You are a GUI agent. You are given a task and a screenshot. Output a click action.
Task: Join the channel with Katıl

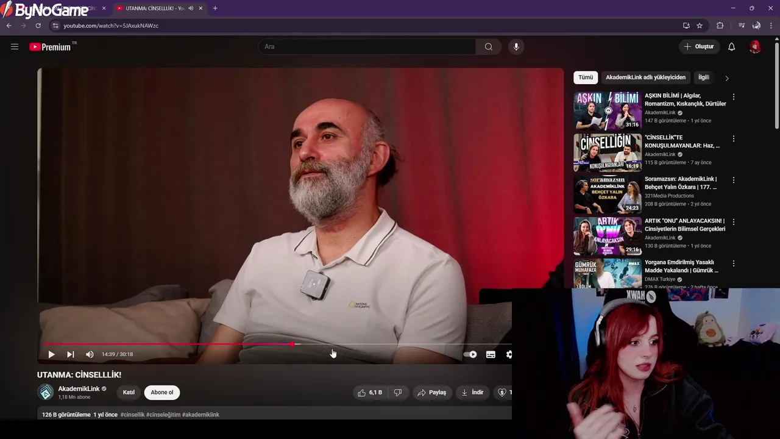click(129, 392)
